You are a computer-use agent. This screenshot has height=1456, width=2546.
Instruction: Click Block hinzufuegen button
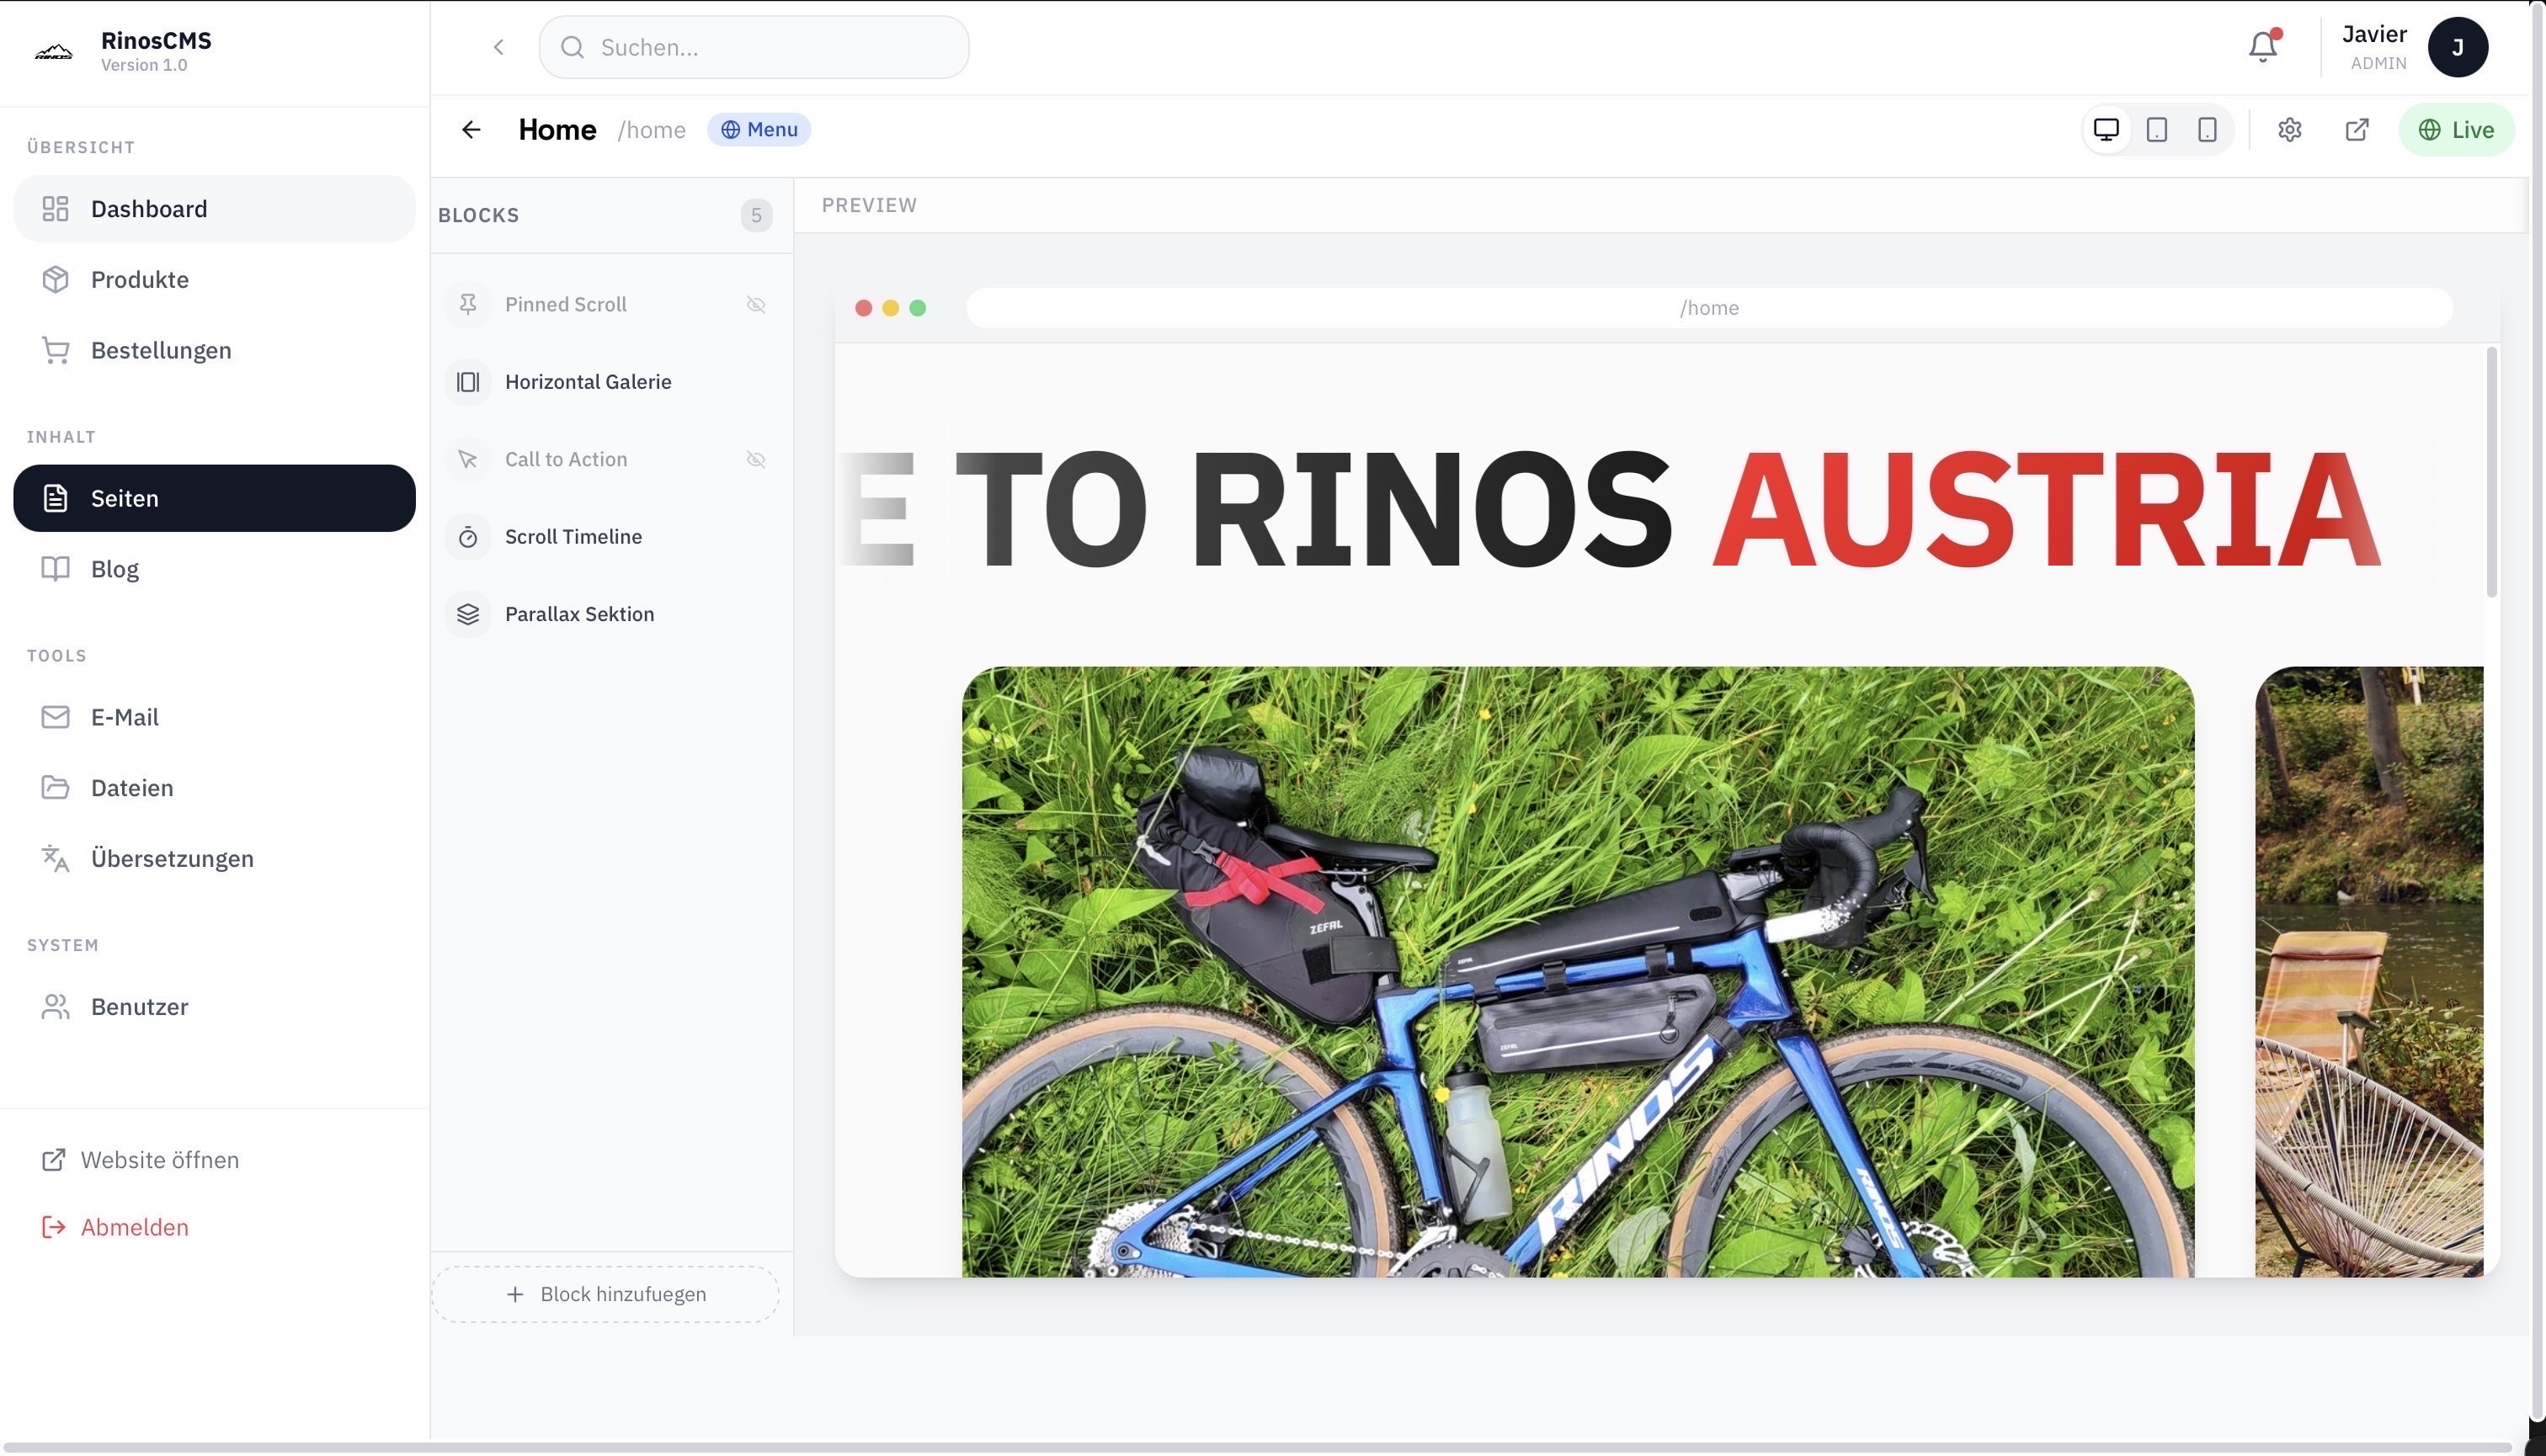click(605, 1294)
